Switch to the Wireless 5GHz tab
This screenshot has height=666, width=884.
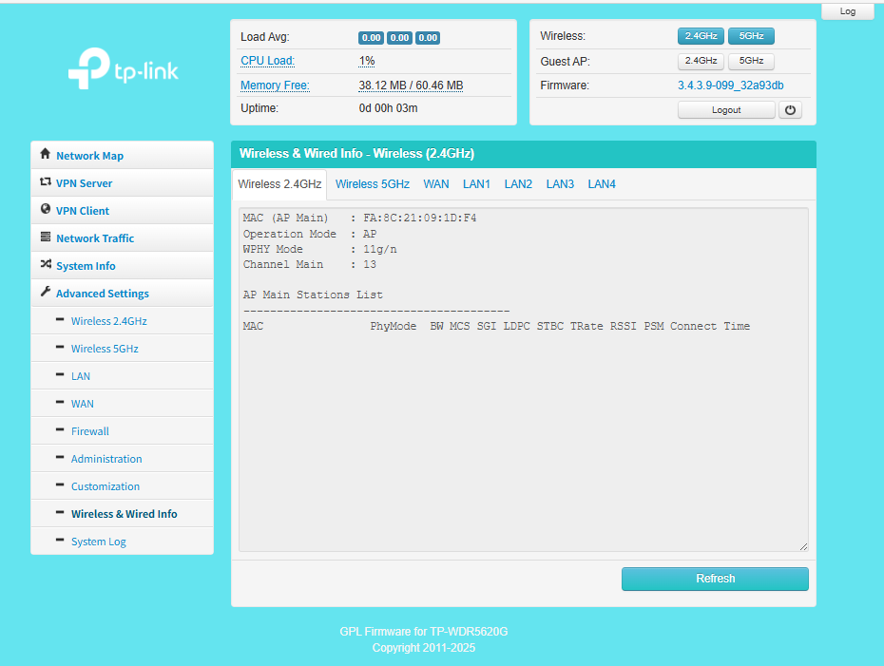373,184
